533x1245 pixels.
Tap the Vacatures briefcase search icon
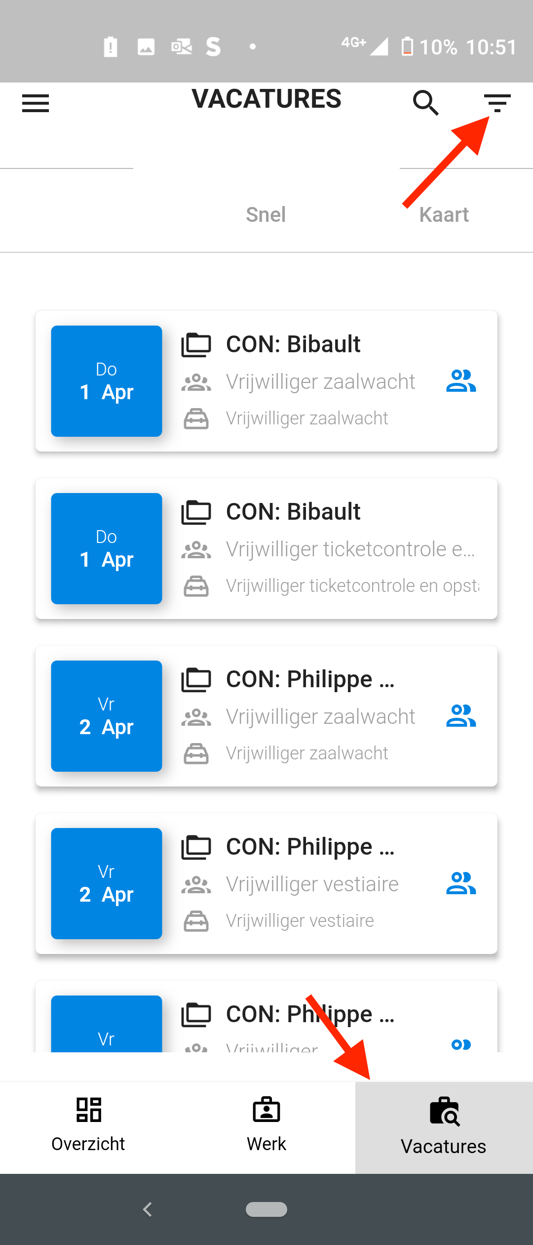coord(444,1112)
